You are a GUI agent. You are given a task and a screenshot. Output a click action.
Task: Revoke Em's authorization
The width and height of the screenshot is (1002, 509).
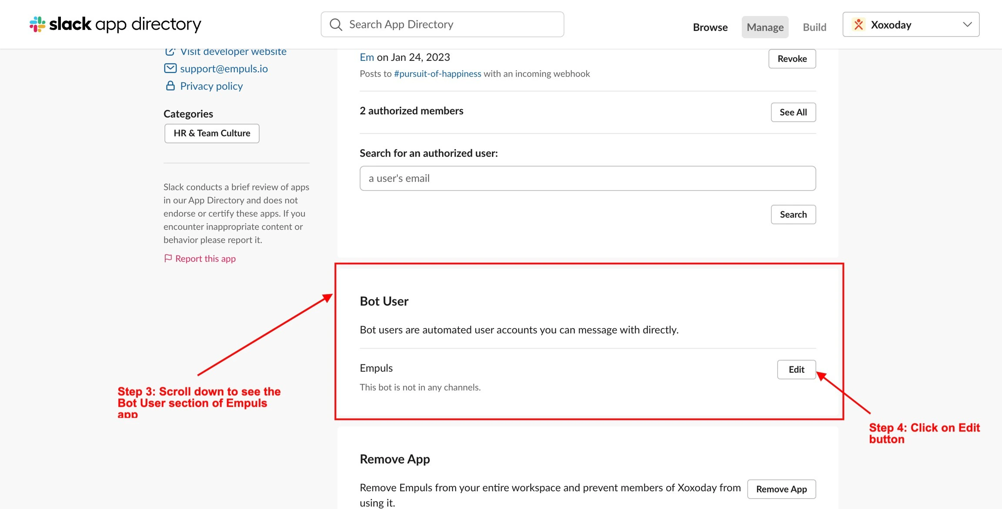coord(792,59)
